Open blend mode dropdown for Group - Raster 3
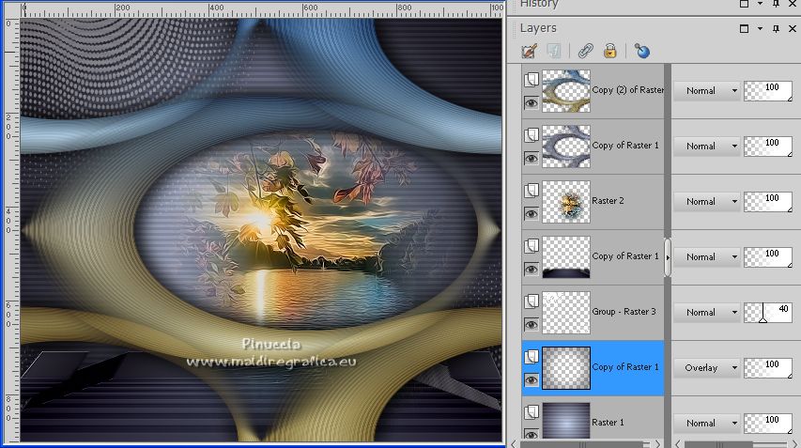The width and height of the screenshot is (801, 448). (707, 313)
